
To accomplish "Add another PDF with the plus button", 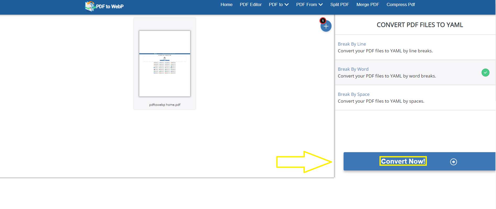I will point(326,26).
